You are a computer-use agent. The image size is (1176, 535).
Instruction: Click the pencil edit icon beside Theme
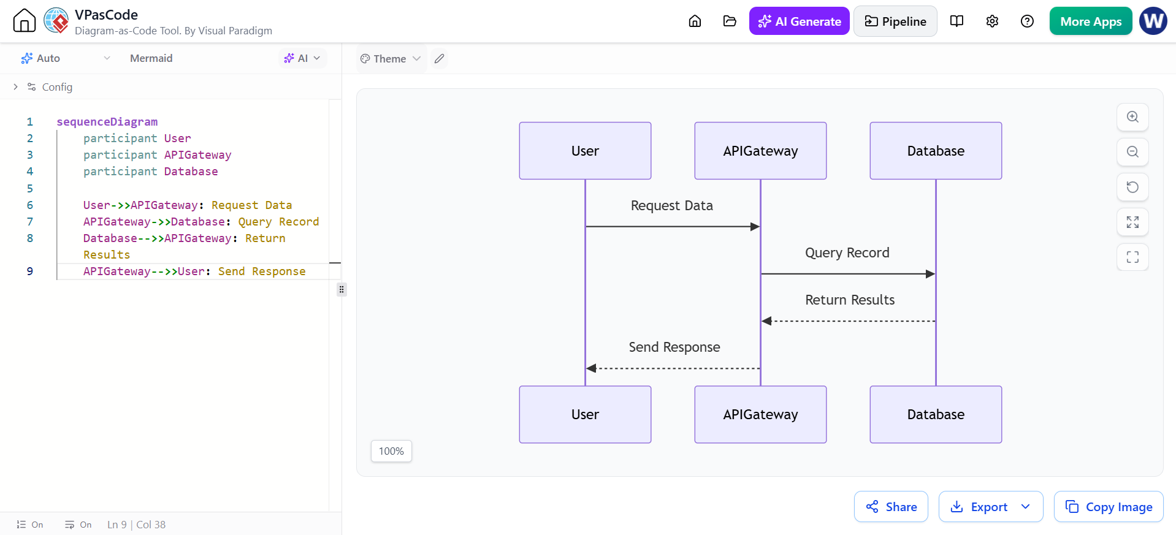click(439, 59)
